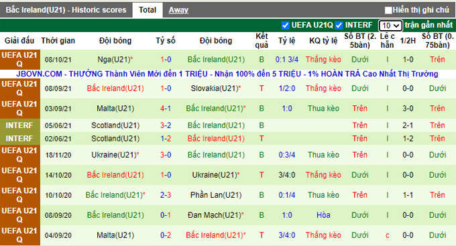This screenshot has width=456, height=246.
Task: Click Bắc Ireland(U21) in the 10/10/20 row
Action: pos(115,195)
